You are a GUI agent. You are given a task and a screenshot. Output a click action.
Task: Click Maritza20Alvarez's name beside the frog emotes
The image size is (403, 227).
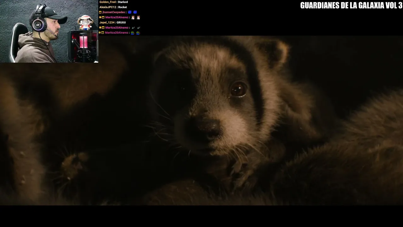point(116,33)
